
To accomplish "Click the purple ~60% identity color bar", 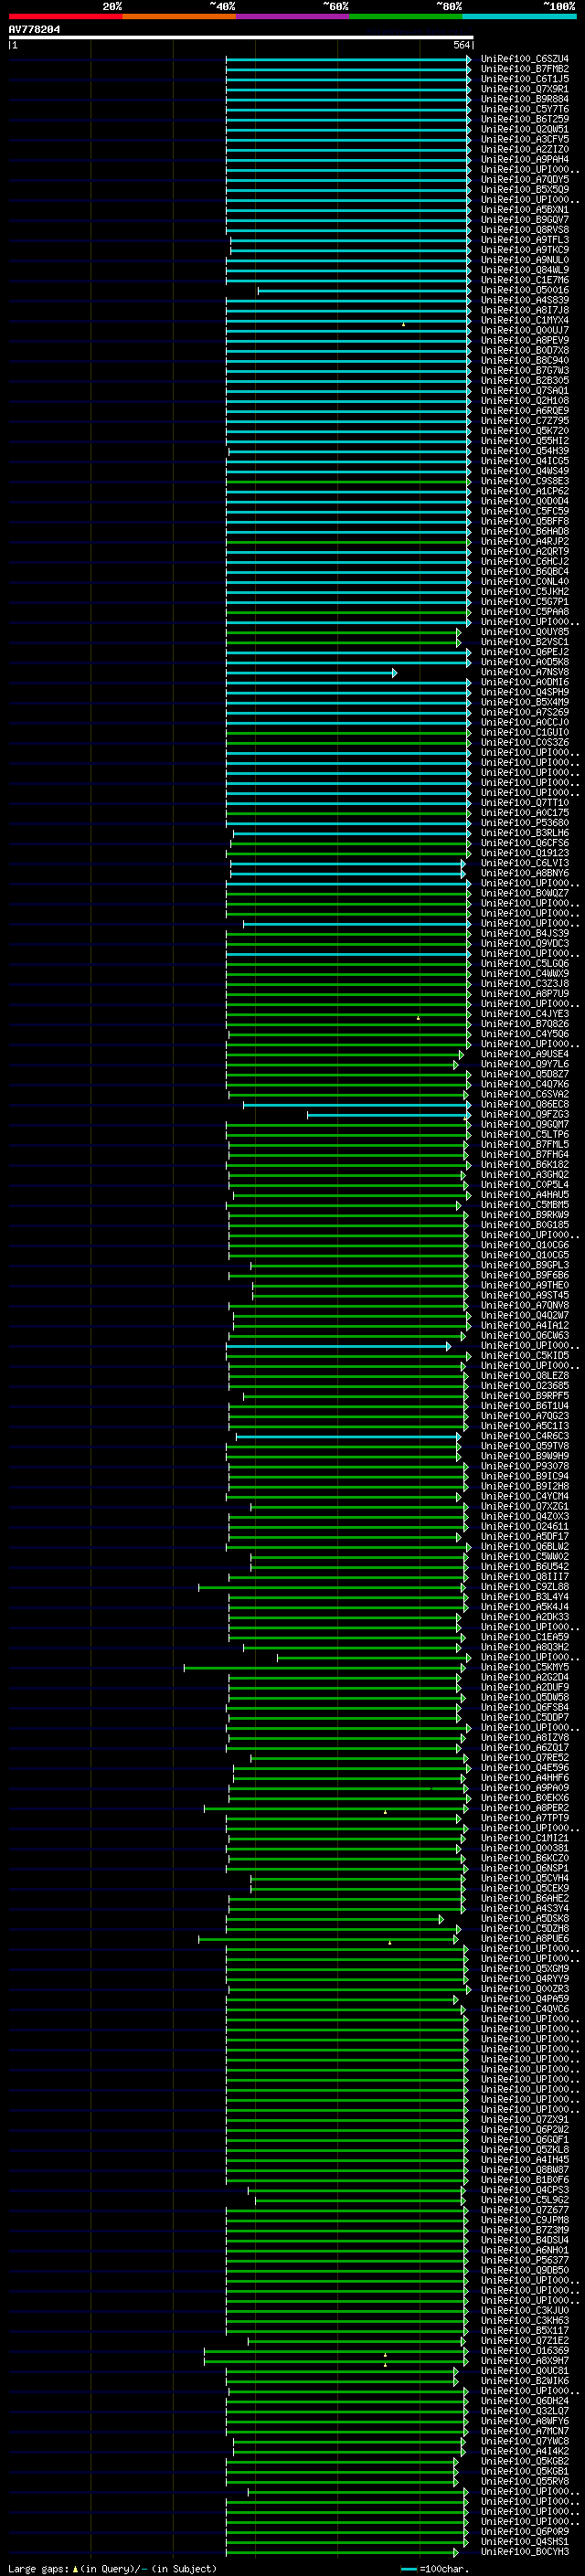I will pyautogui.click(x=293, y=16).
